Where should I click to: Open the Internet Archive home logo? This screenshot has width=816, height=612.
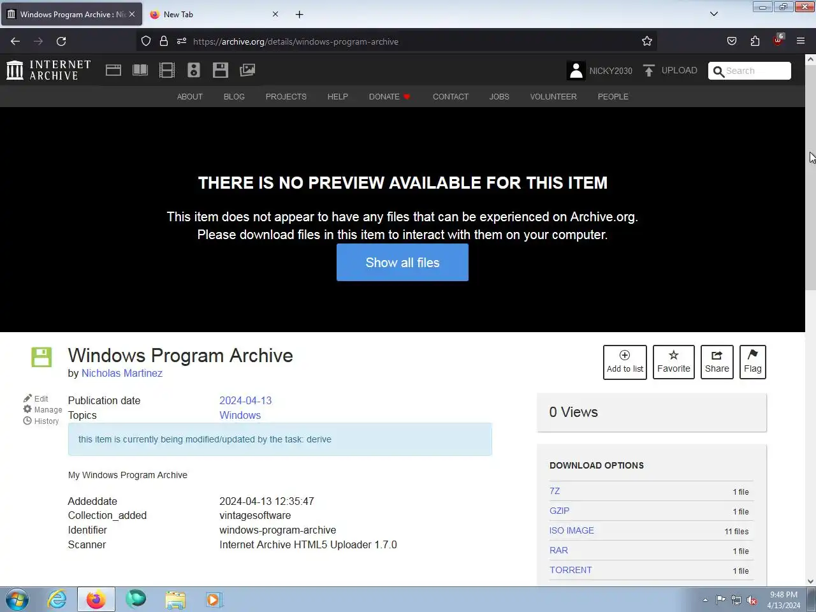[x=48, y=70]
